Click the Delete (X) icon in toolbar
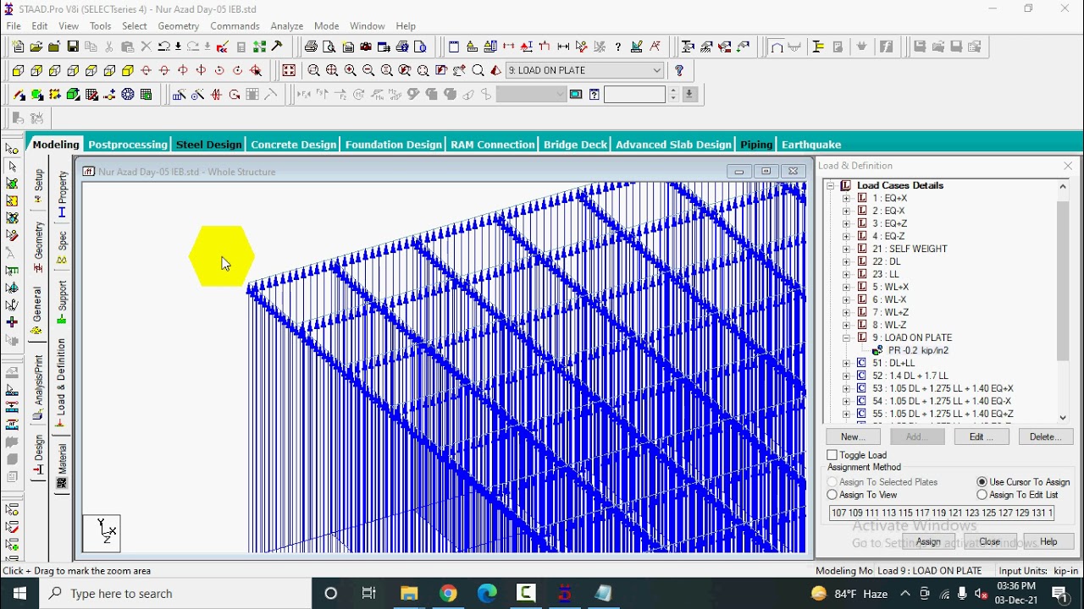This screenshot has width=1084, height=609. (146, 47)
